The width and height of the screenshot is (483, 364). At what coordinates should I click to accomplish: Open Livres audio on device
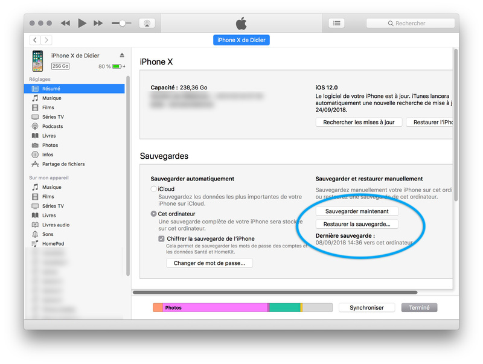(x=74, y=225)
